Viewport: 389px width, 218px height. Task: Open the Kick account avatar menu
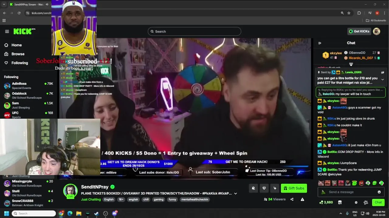coord(377,31)
